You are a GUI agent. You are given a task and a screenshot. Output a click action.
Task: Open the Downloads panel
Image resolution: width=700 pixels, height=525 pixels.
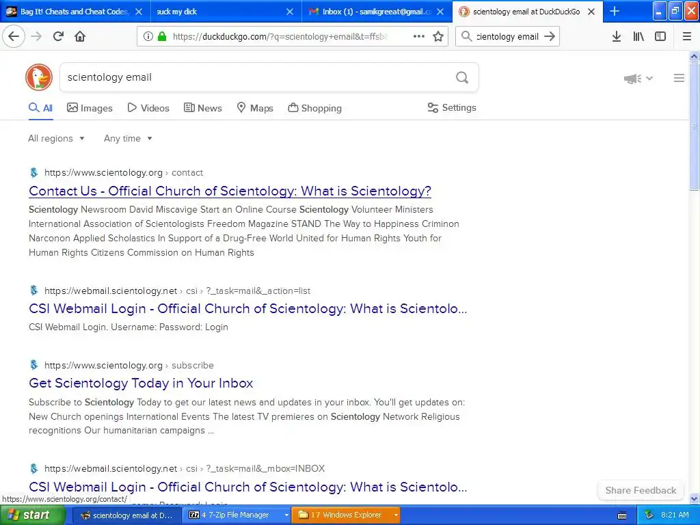(x=617, y=37)
